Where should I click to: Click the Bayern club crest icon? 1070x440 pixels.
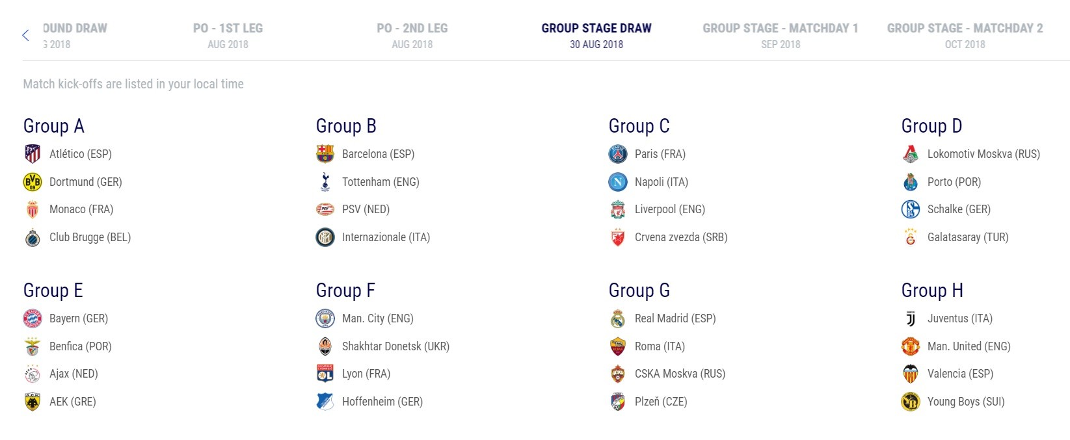(33, 318)
